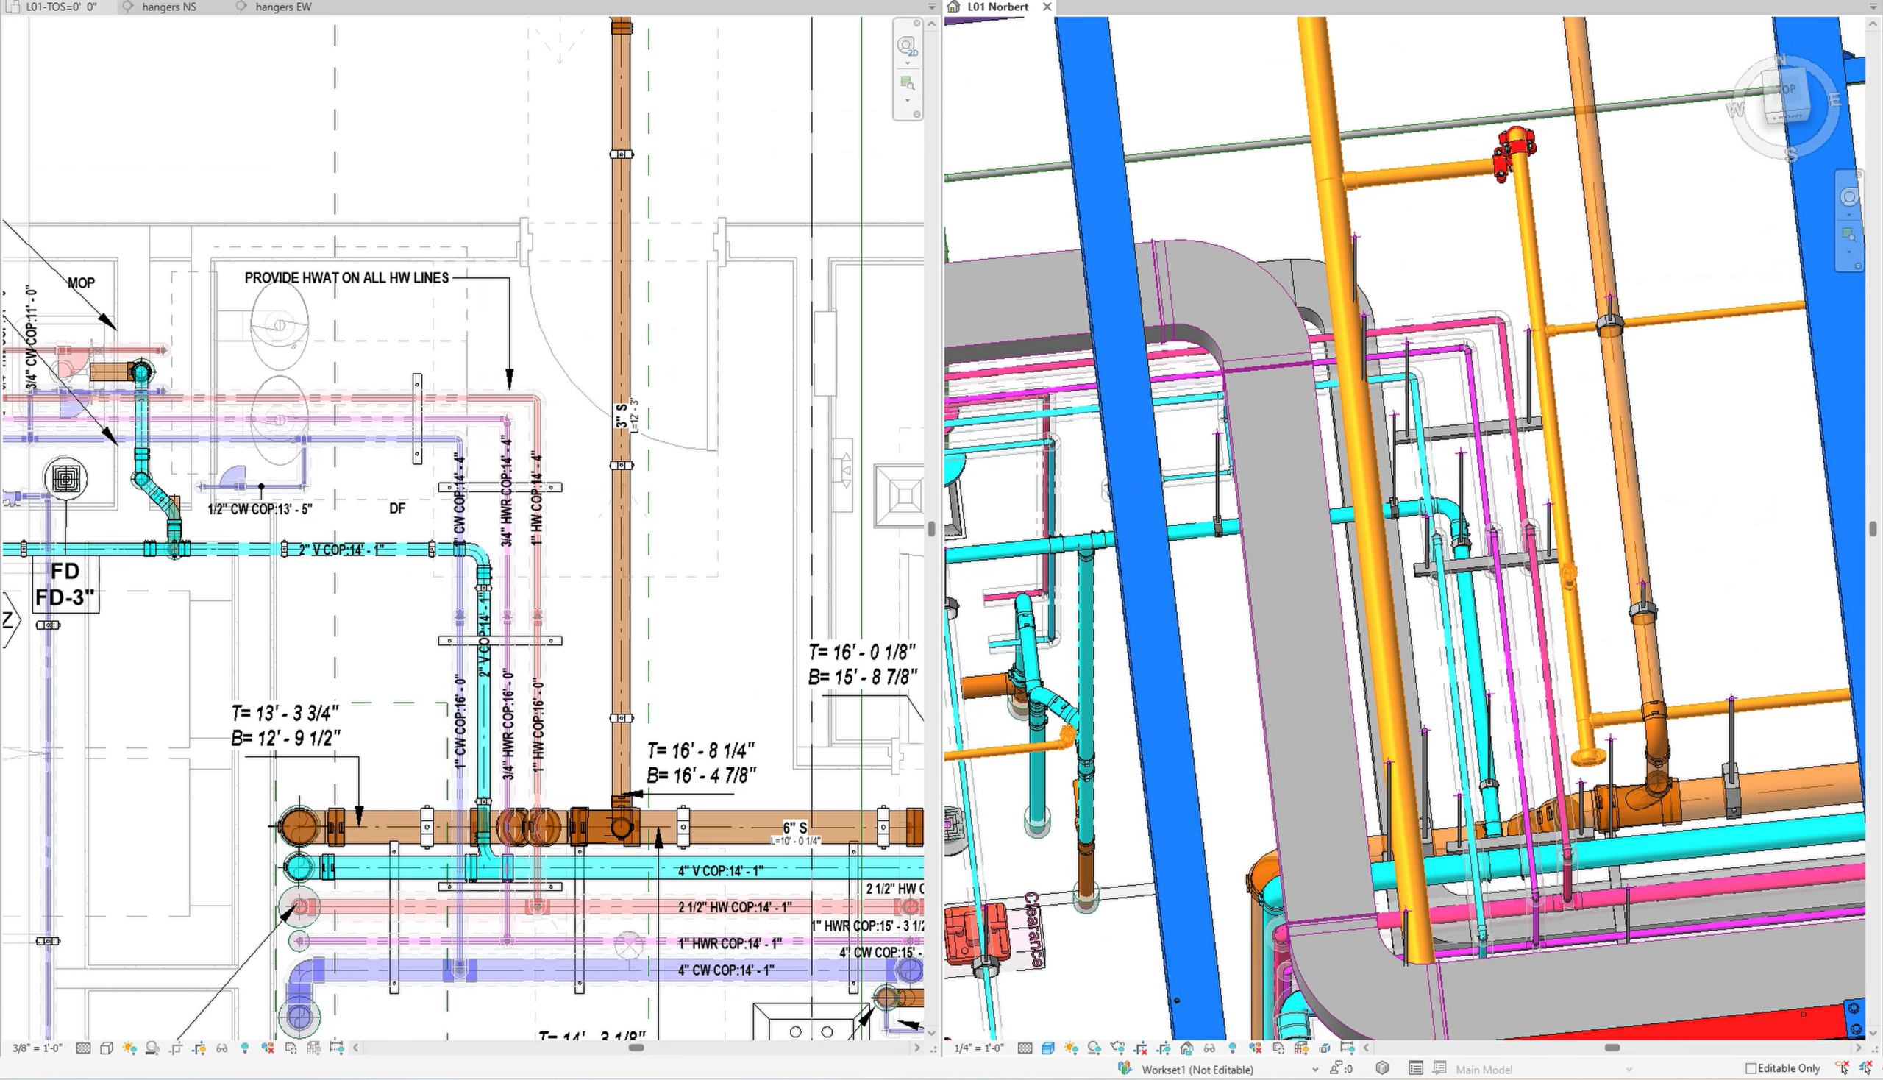Open Detail Level in left view bar
Screen dimensions: 1883x1080
[84, 1048]
